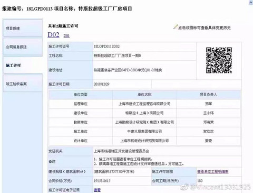The width and height of the screenshot is (253, 193).
Task: Click the permit QR code image
Action: (x=219, y=60)
